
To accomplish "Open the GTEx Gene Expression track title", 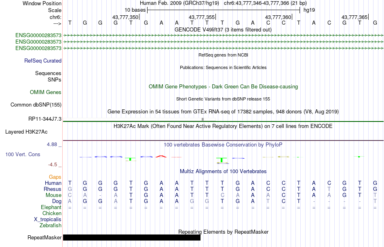I will click(x=223, y=111).
